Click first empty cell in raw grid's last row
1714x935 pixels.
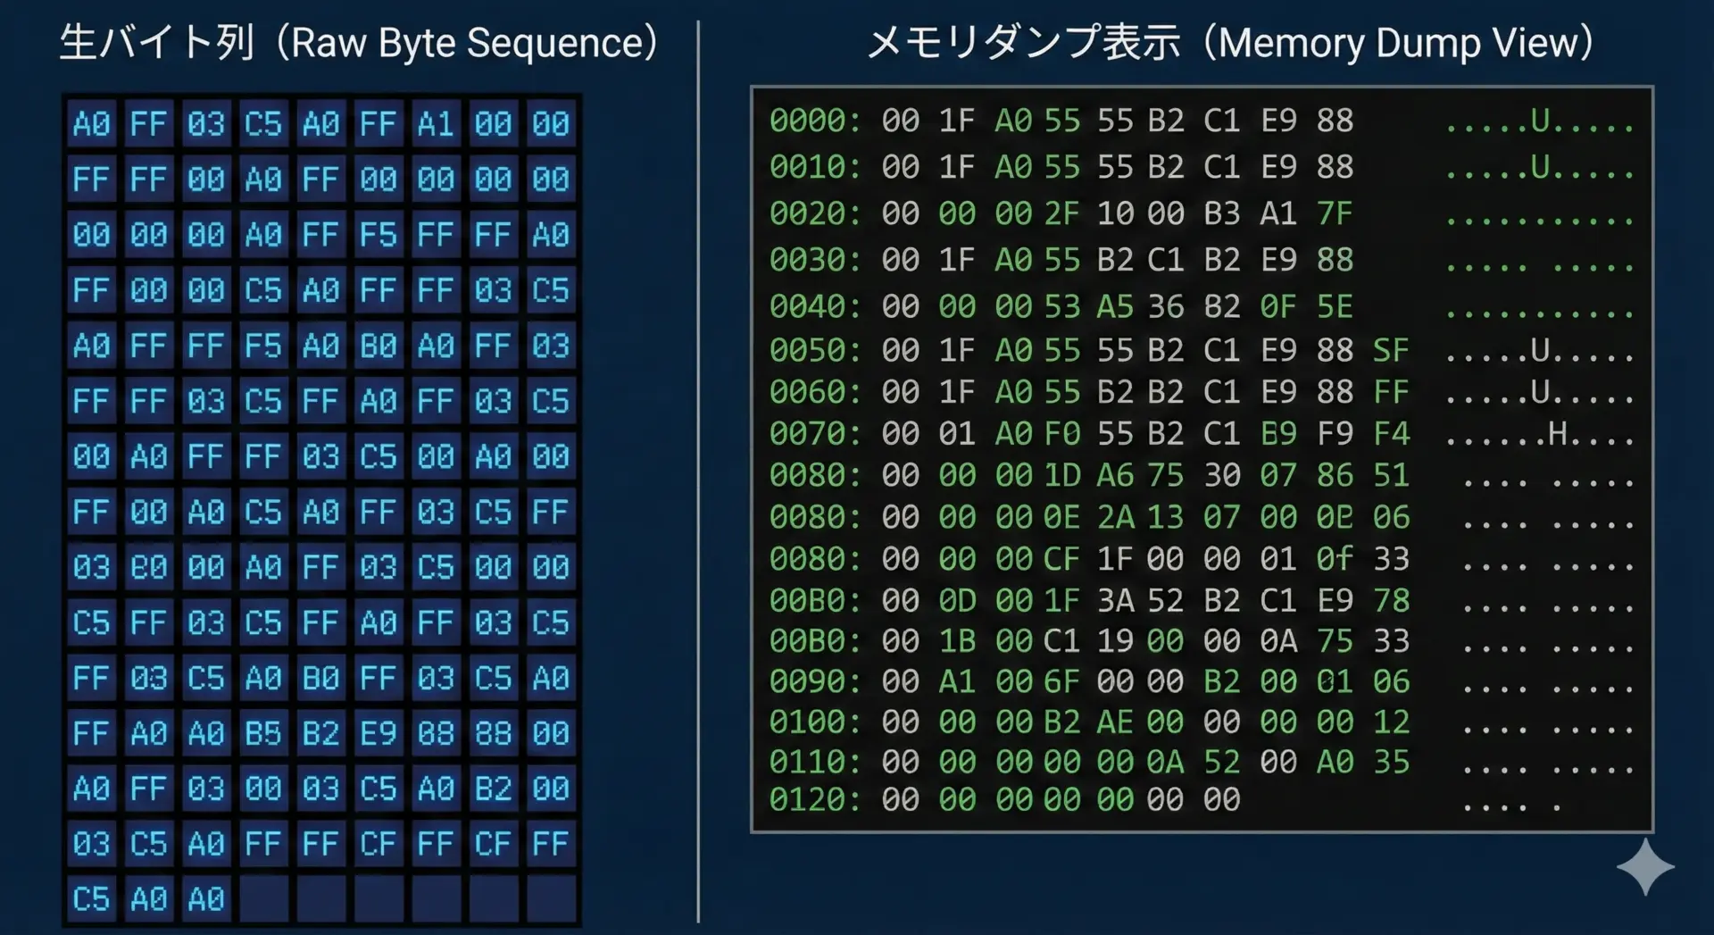[263, 898]
